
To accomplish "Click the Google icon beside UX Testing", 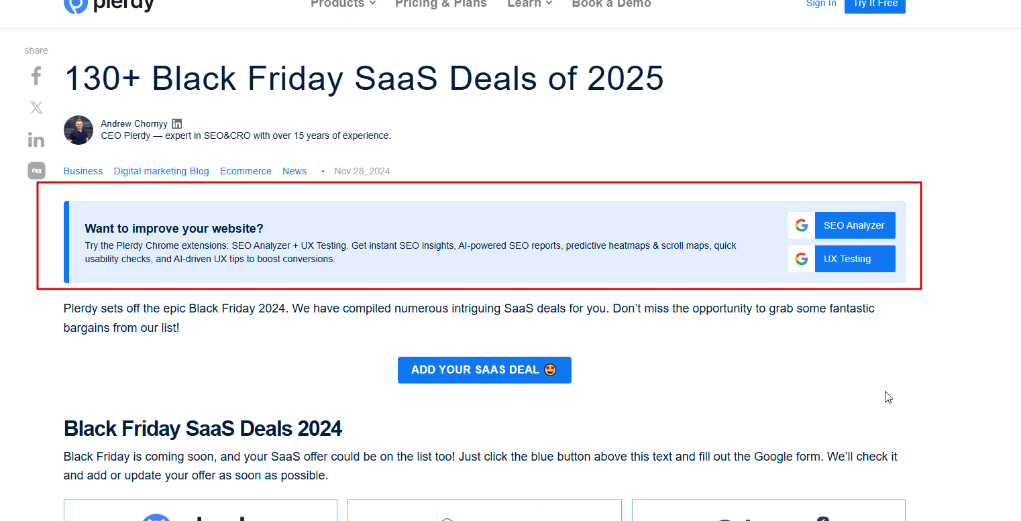I will click(802, 259).
